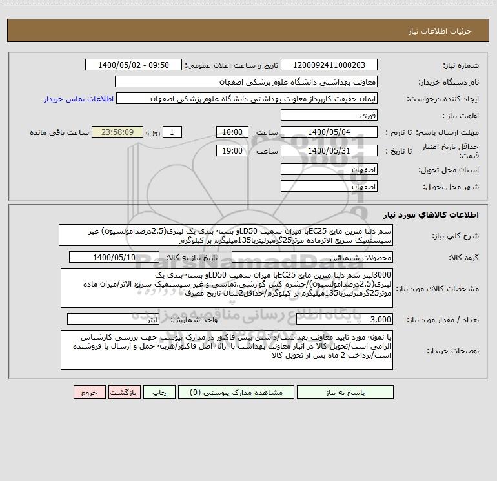
Task: Click the response deadline date 1400/05/04
Action: click(329, 132)
